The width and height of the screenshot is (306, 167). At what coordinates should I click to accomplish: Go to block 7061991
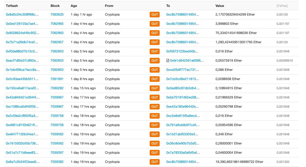point(57,79)
